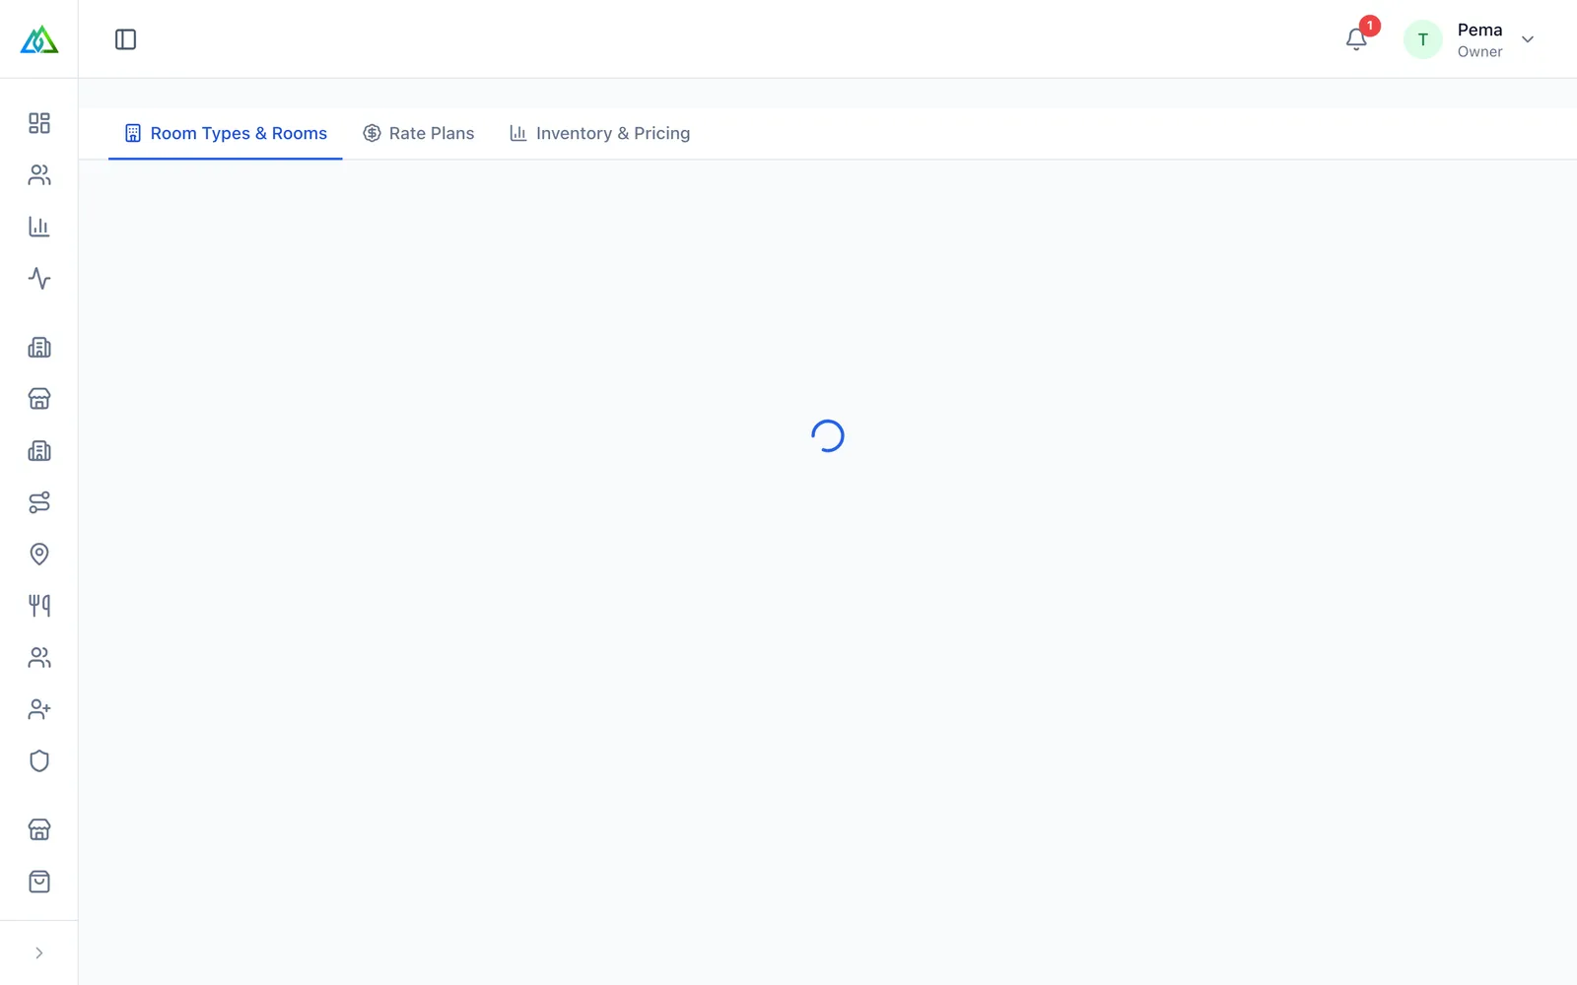This screenshot has height=985, width=1577.
Task: Open the route workflow sidebar icon
Action: click(39, 502)
